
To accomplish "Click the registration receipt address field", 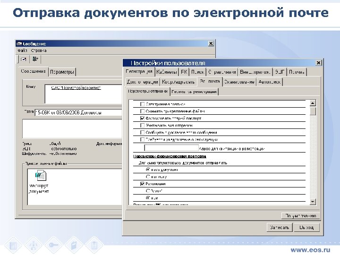I will pos(171,148).
